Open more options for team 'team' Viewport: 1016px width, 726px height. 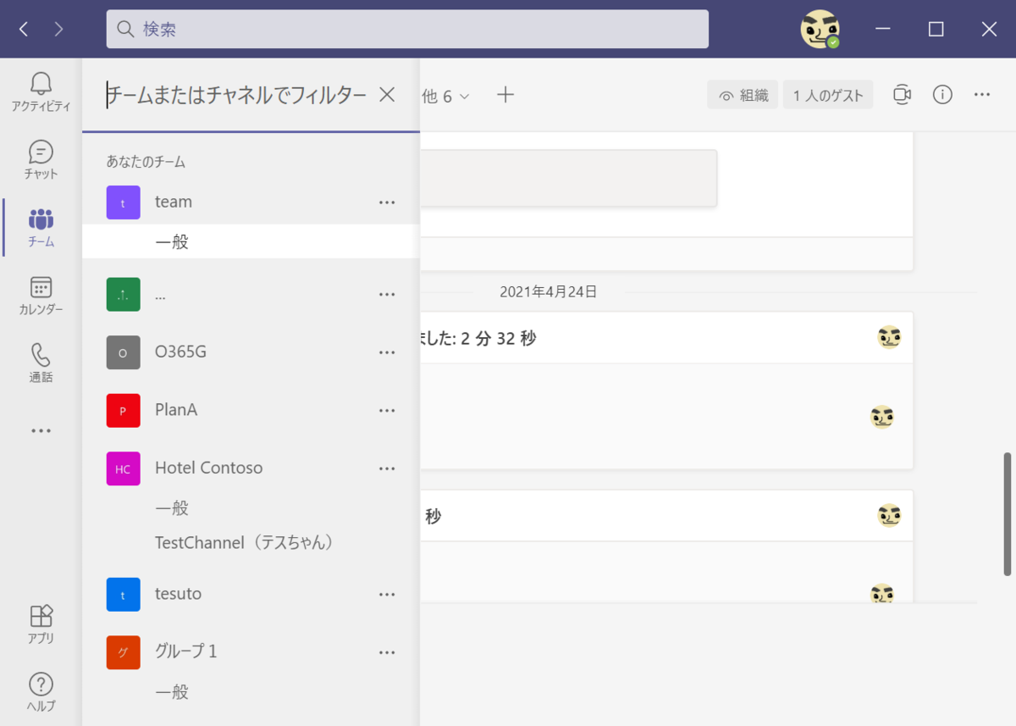pyautogui.click(x=387, y=202)
